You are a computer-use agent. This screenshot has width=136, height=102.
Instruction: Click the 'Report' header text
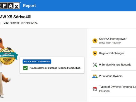(29, 6)
